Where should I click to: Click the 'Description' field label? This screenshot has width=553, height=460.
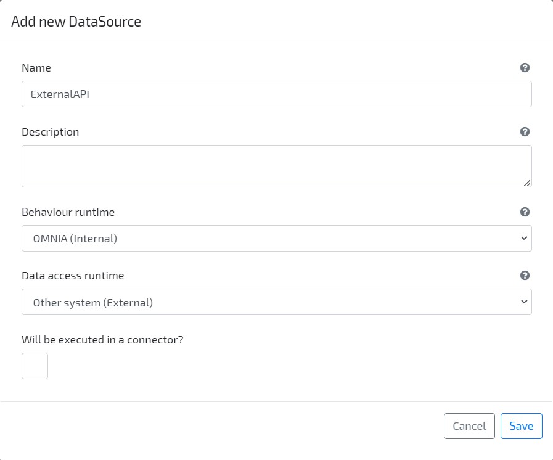pyautogui.click(x=51, y=132)
